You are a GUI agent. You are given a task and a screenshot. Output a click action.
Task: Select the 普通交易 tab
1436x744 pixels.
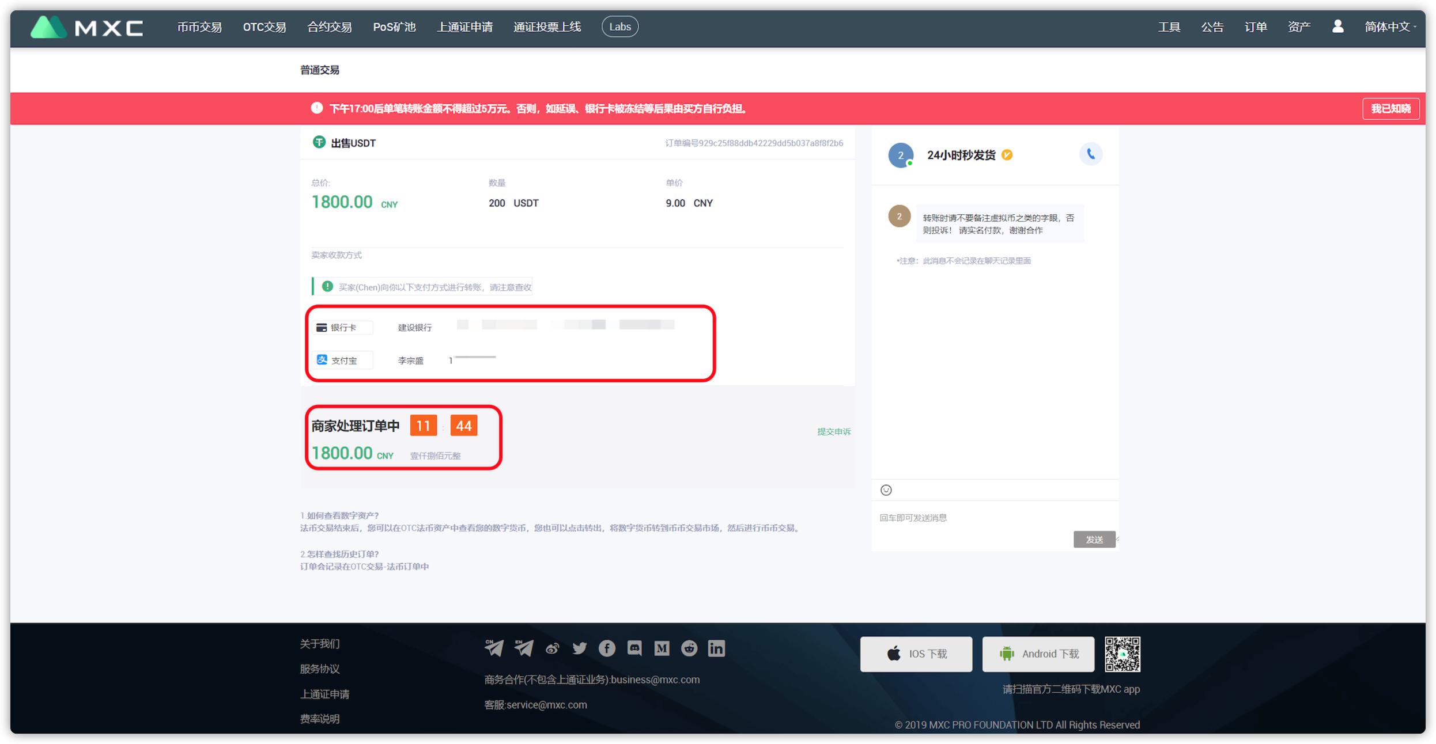click(x=320, y=70)
